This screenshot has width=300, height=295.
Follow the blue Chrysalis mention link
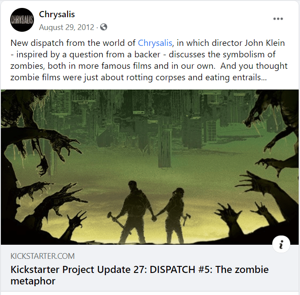coord(155,43)
